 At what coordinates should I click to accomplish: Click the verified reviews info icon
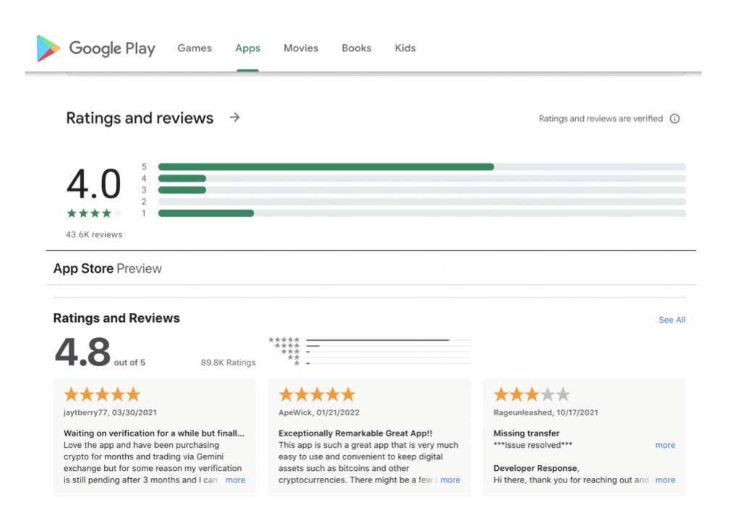(674, 119)
